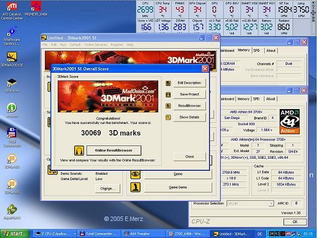Viewport: 317px width, 238px height.
Task: Click the icon beside Edit Description
Action: point(168,83)
